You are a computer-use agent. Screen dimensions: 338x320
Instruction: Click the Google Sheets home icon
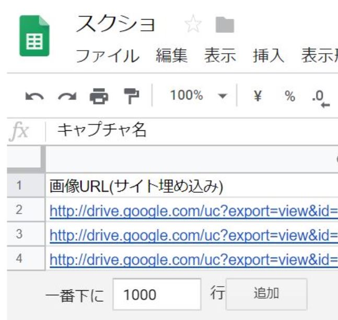[x=34, y=36]
